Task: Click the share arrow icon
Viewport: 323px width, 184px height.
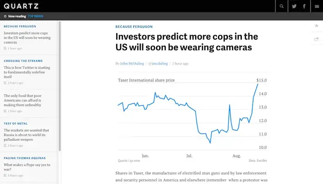Action: point(317,39)
